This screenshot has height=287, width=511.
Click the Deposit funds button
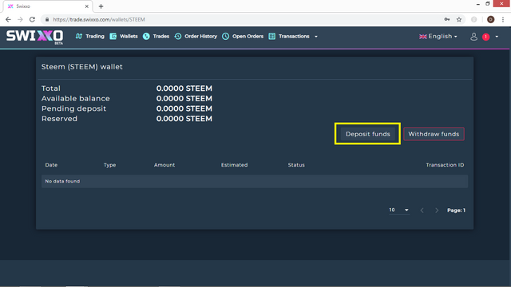(x=367, y=134)
